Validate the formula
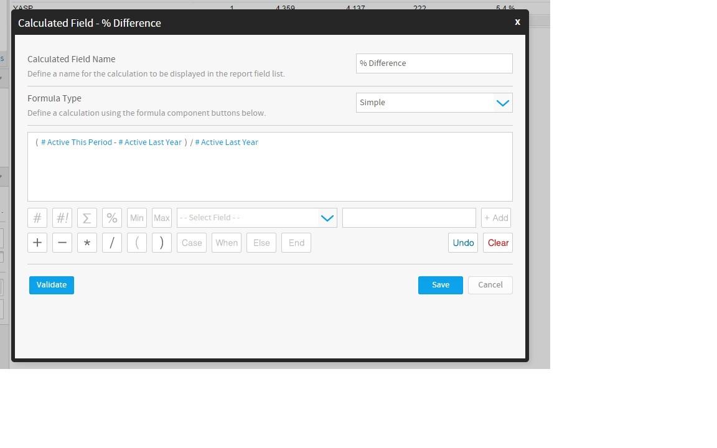 click(52, 285)
